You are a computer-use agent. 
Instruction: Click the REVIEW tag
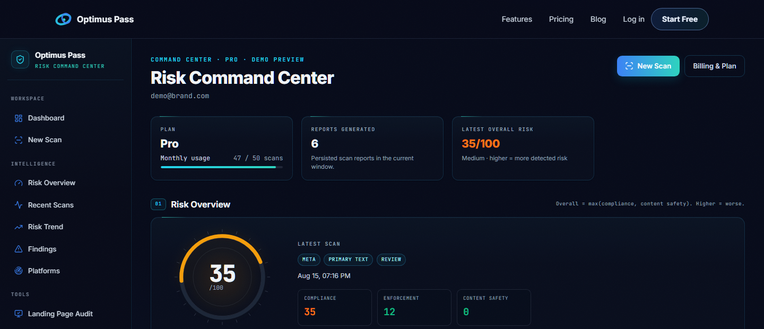click(x=391, y=259)
